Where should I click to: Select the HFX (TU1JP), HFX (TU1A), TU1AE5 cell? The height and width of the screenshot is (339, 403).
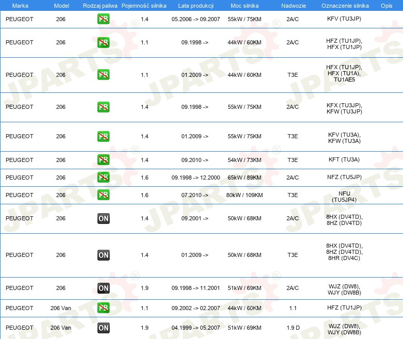click(344, 73)
